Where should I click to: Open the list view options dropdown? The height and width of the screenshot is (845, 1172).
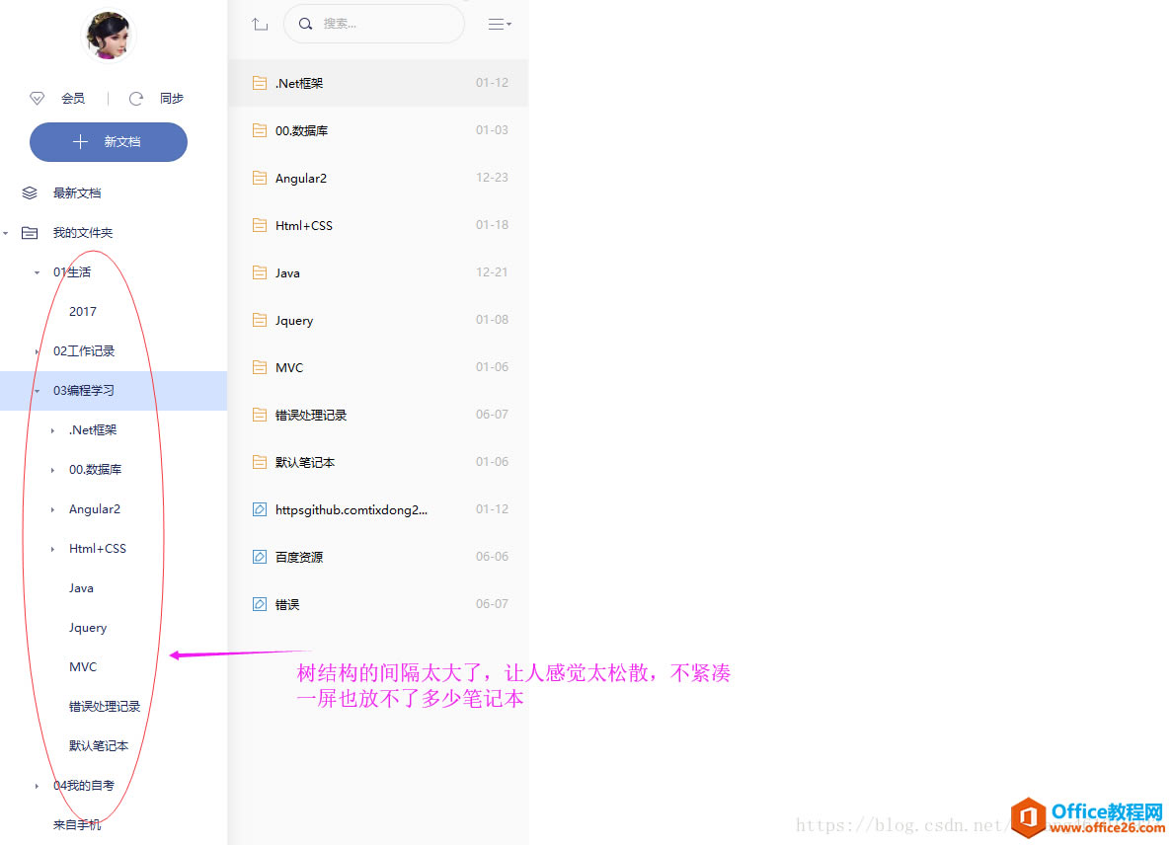click(x=500, y=25)
